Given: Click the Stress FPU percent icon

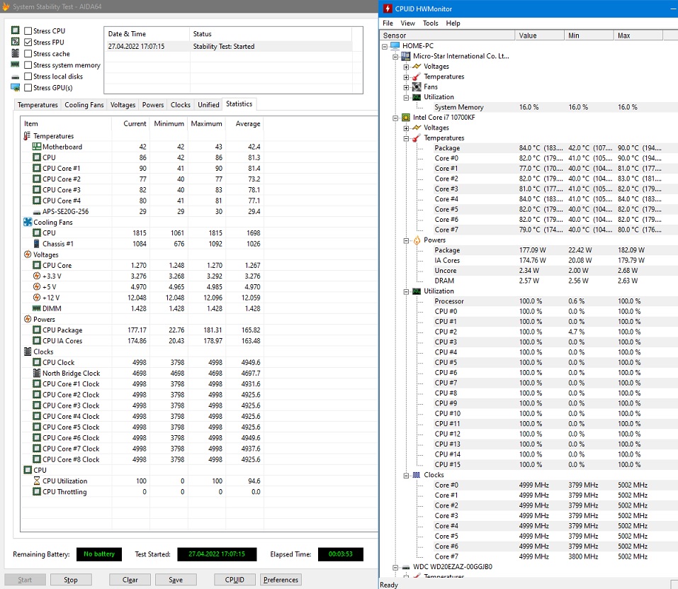Looking at the screenshot, I should 15,42.
